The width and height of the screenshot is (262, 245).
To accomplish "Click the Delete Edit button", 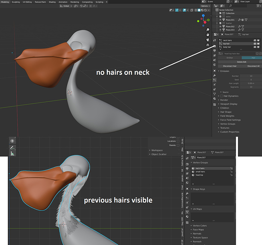I will pos(240,62).
